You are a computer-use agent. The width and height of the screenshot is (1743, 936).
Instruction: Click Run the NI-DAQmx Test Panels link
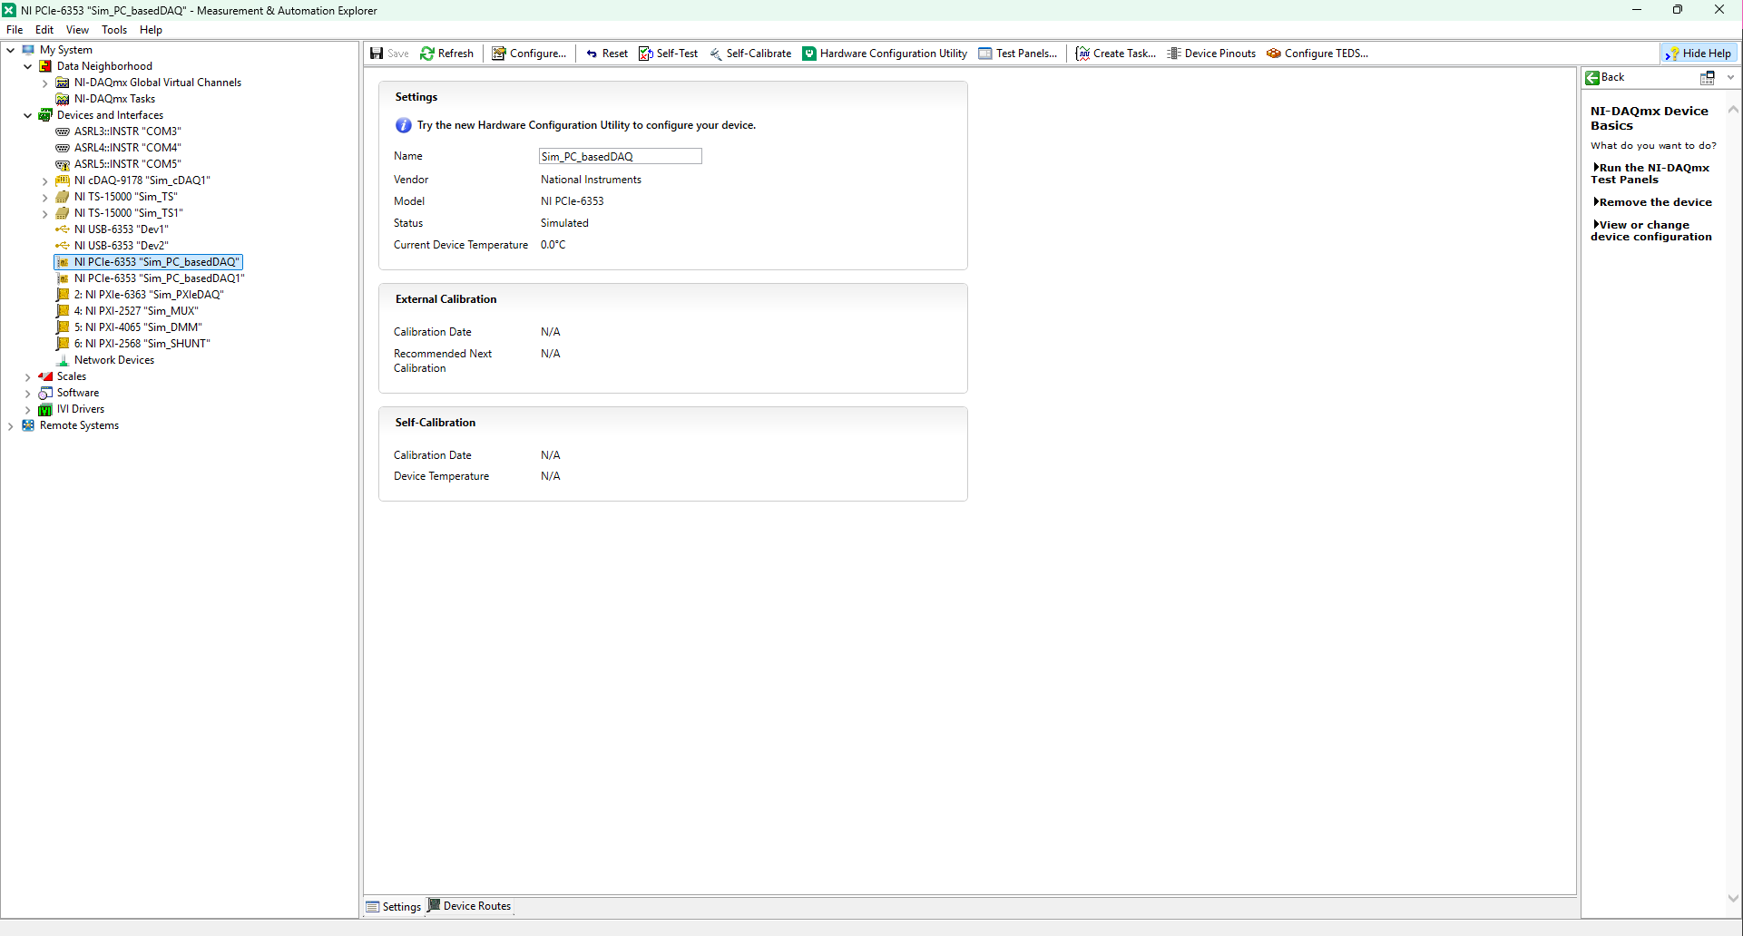coord(1651,173)
